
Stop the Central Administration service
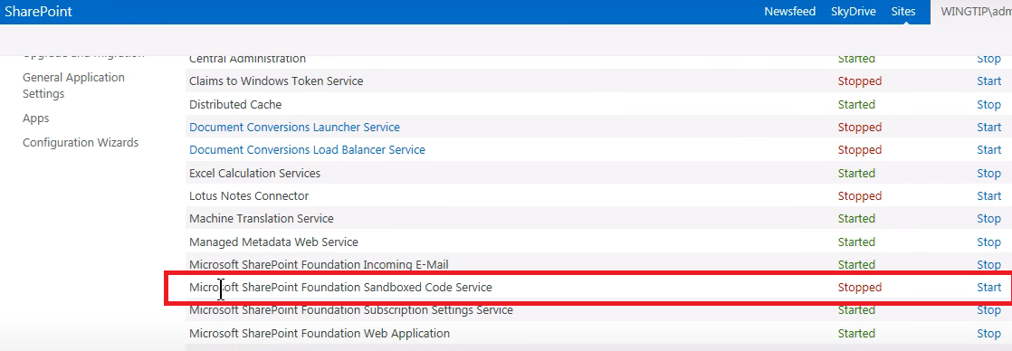[x=988, y=59]
